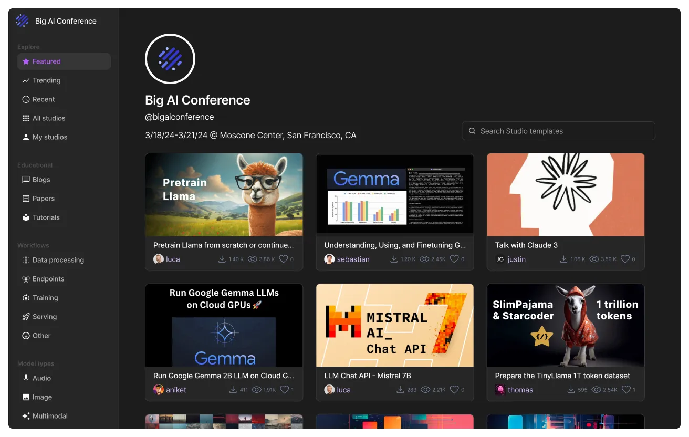Click the 1.91K views count on aniket's card
The width and height of the screenshot is (689, 437).
[269, 390]
